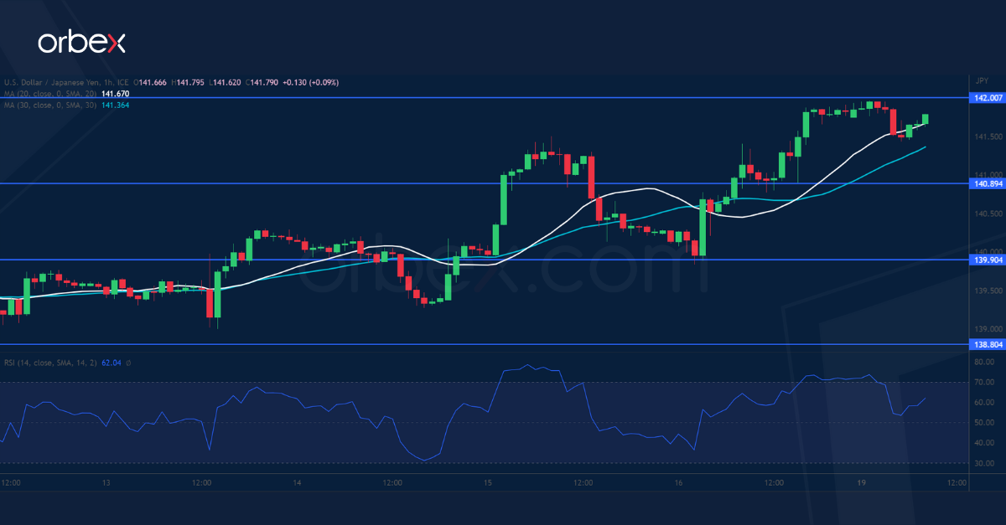Click the 30.00 RSI axis value
1006x525 pixels.
click(985, 463)
